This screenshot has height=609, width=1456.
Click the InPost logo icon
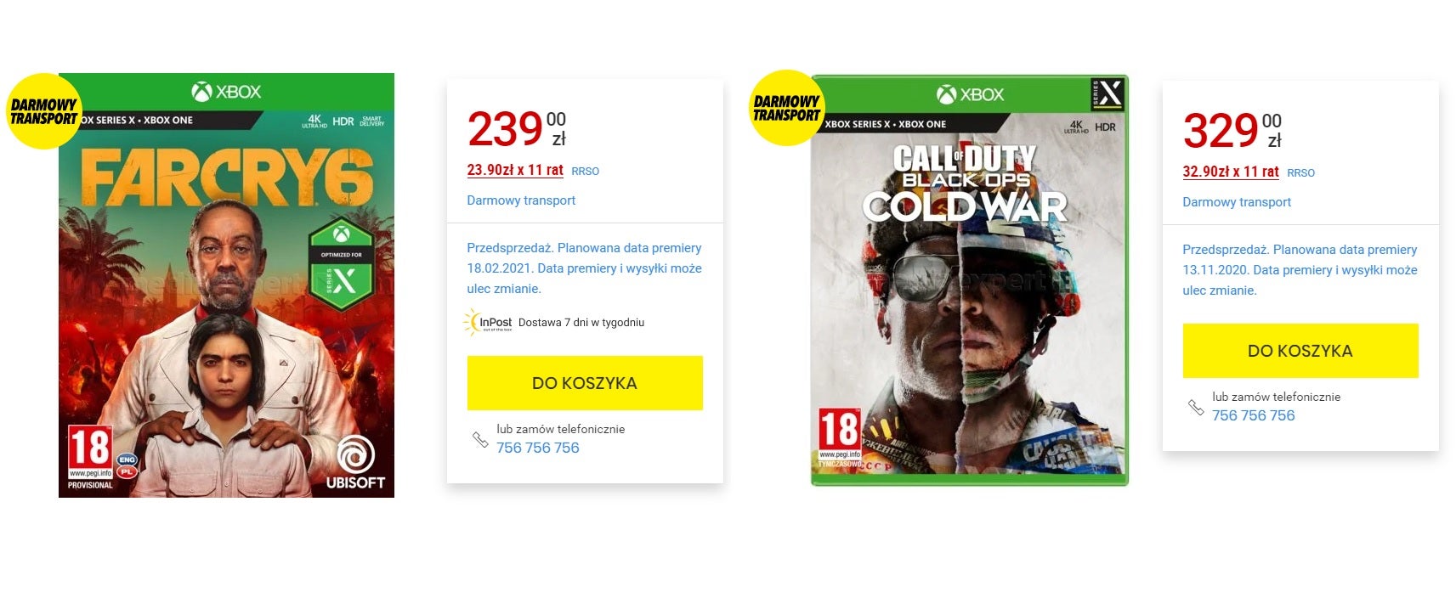click(488, 322)
